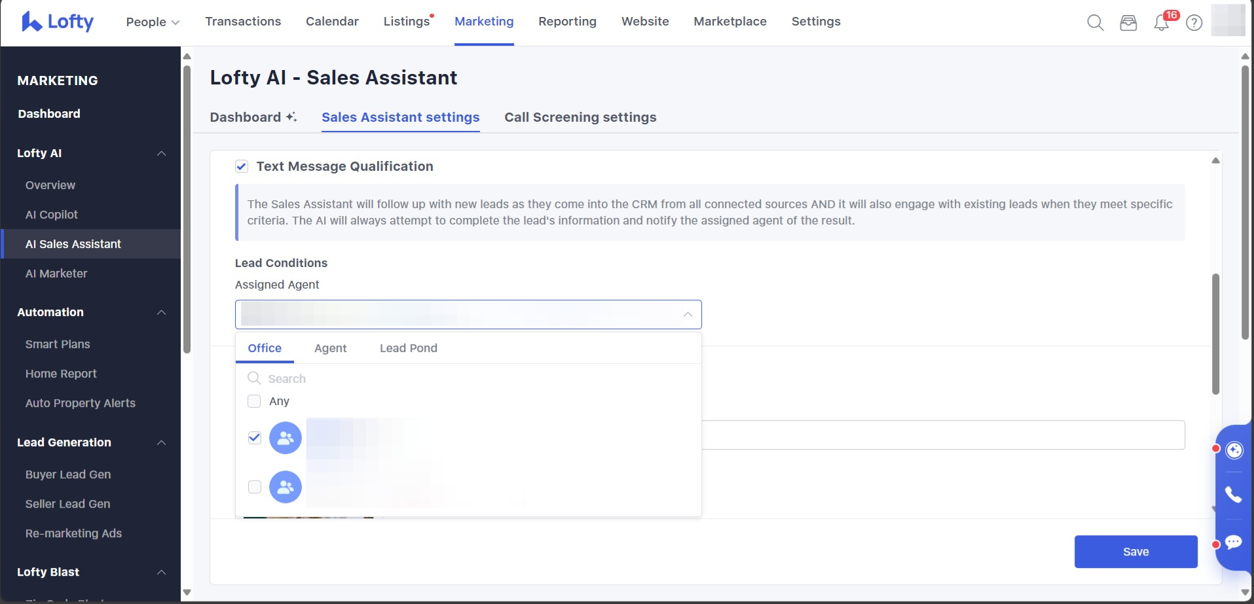Open the help question mark icon

coord(1194,23)
